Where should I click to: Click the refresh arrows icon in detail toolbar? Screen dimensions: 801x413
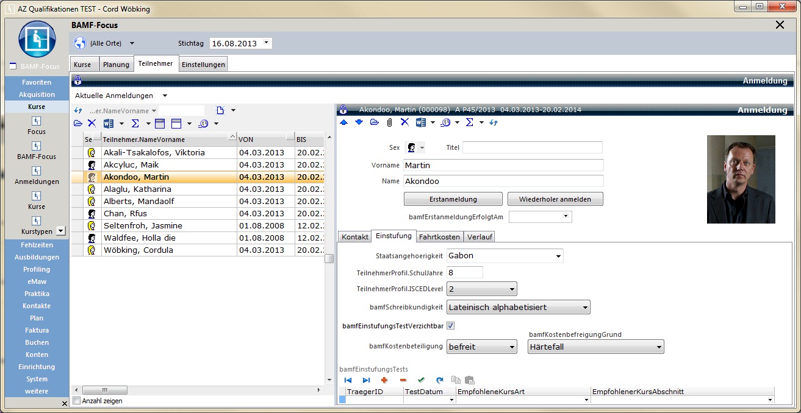click(494, 122)
